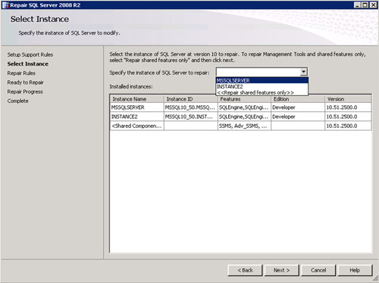Click Repair Progress step in sidebar

(25, 92)
